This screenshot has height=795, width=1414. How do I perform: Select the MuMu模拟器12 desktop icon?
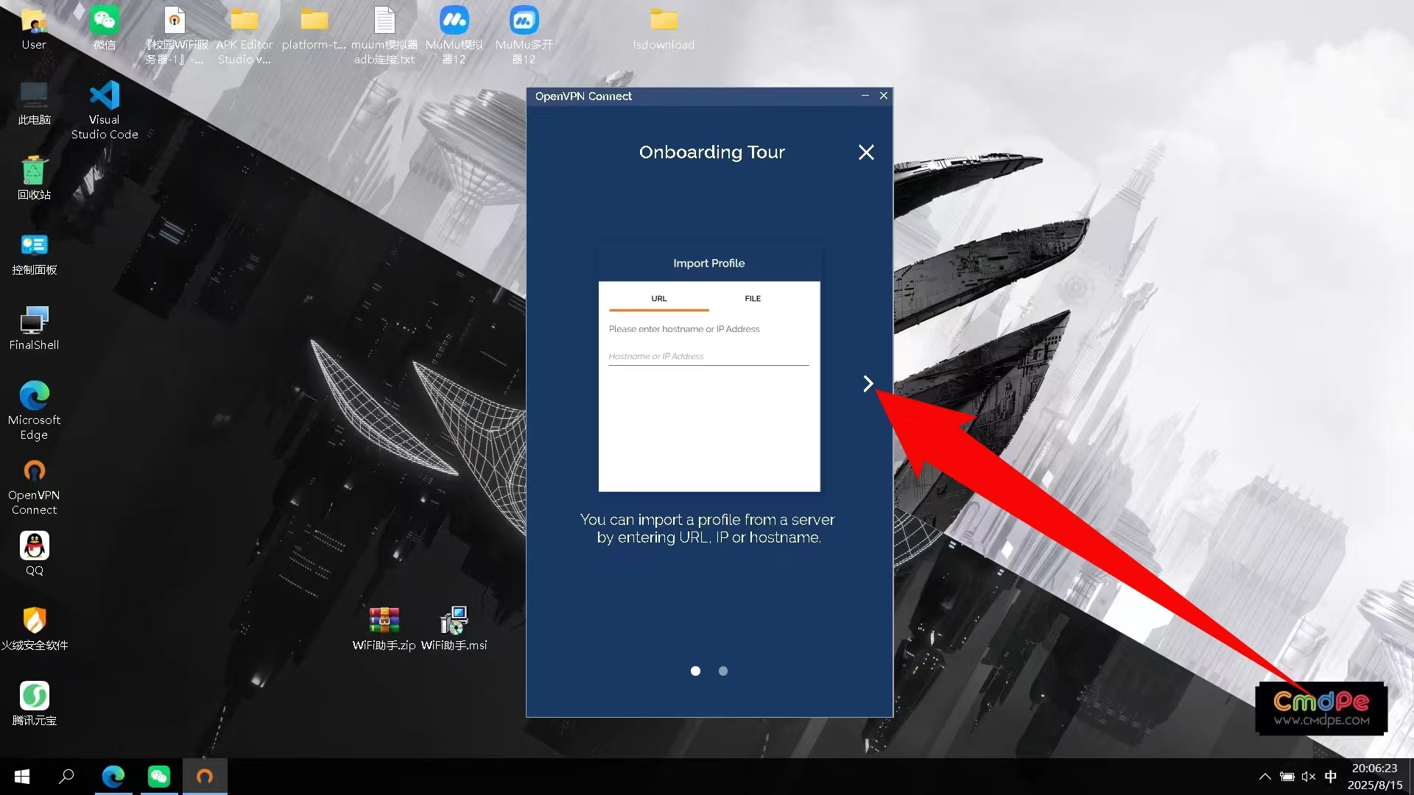coord(454,35)
